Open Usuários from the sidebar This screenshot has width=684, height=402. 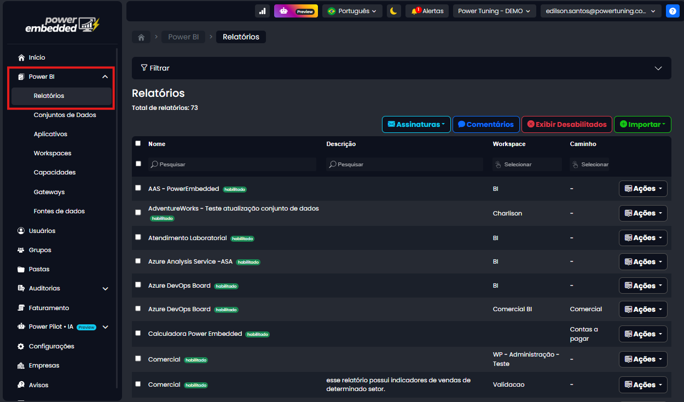click(x=42, y=231)
